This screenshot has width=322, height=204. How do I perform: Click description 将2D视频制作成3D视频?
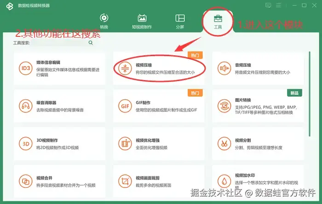tap(57, 148)
